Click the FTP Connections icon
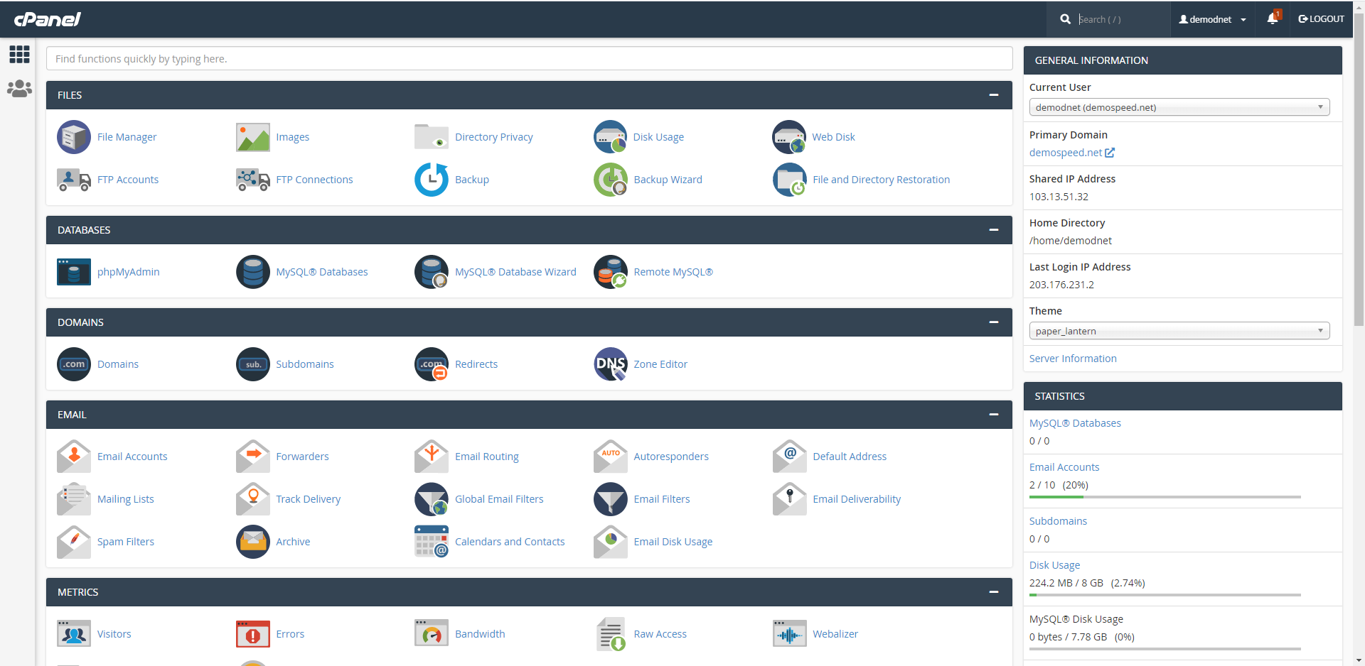 click(253, 180)
